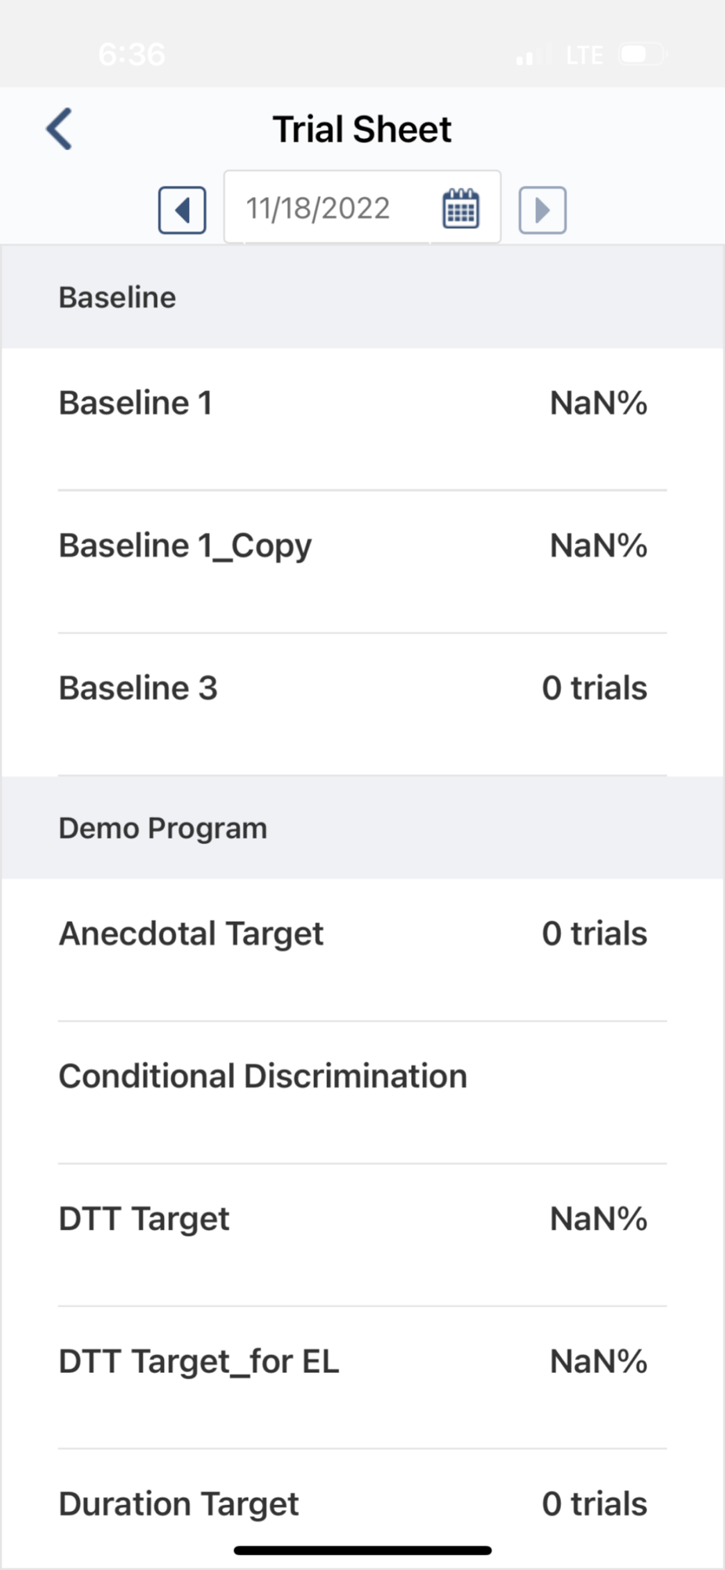The image size is (725, 1570).
Task: Open the Baseline 1 target
Action: pyautogui.click(x=362, y=419)
